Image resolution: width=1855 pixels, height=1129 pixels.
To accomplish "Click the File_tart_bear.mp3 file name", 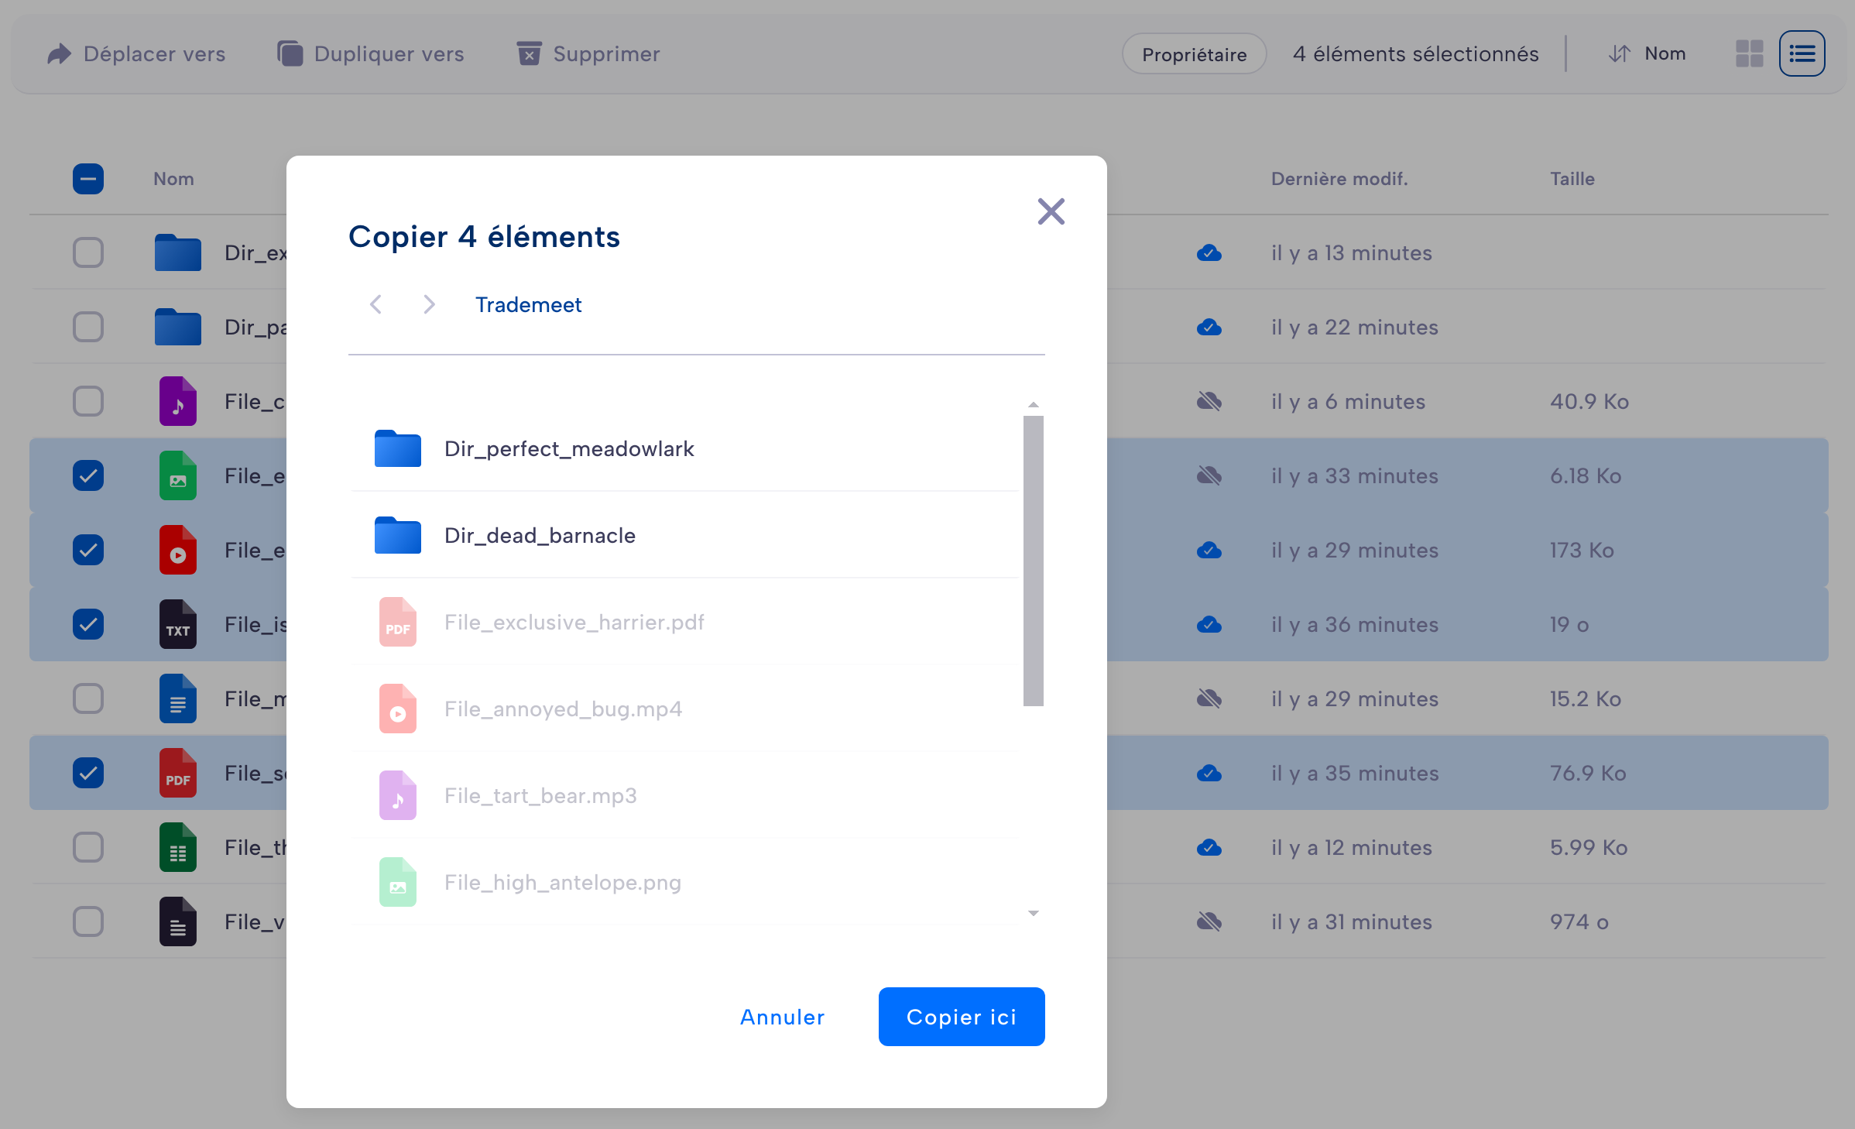I will (x=540, y=796).
